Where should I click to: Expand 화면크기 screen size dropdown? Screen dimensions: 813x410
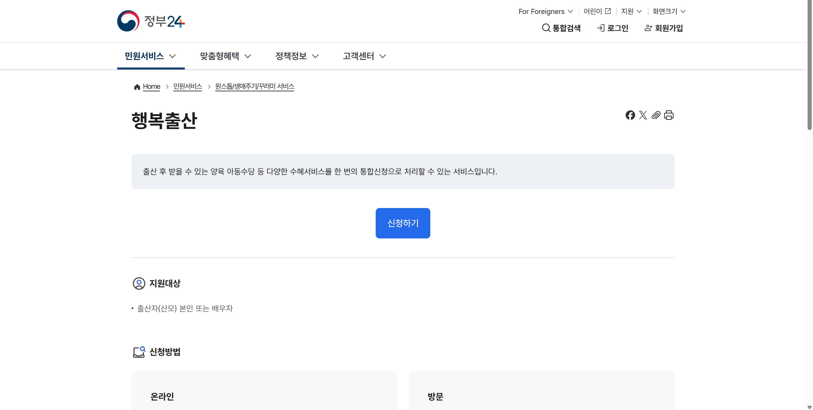coord(669,11)
